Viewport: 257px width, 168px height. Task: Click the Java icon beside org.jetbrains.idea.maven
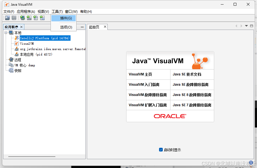coord(17,49)
